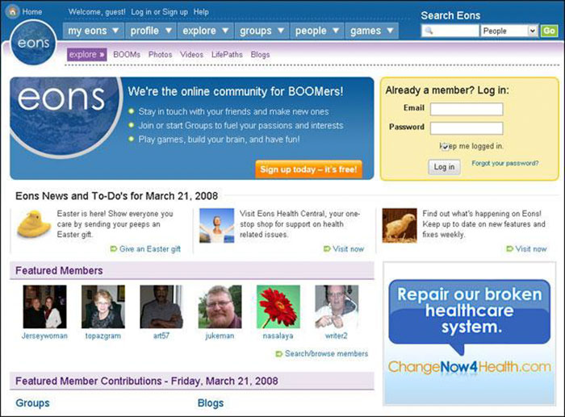Expand the games dropdown menu
The image size is (565, 417).
click(x=372, y=31)
